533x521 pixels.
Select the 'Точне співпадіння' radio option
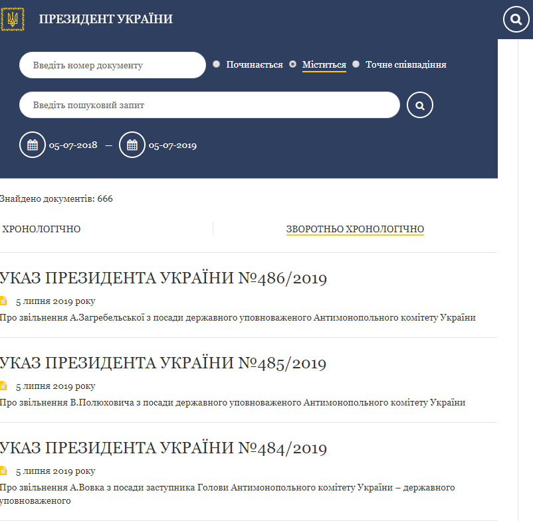(356, 64)
